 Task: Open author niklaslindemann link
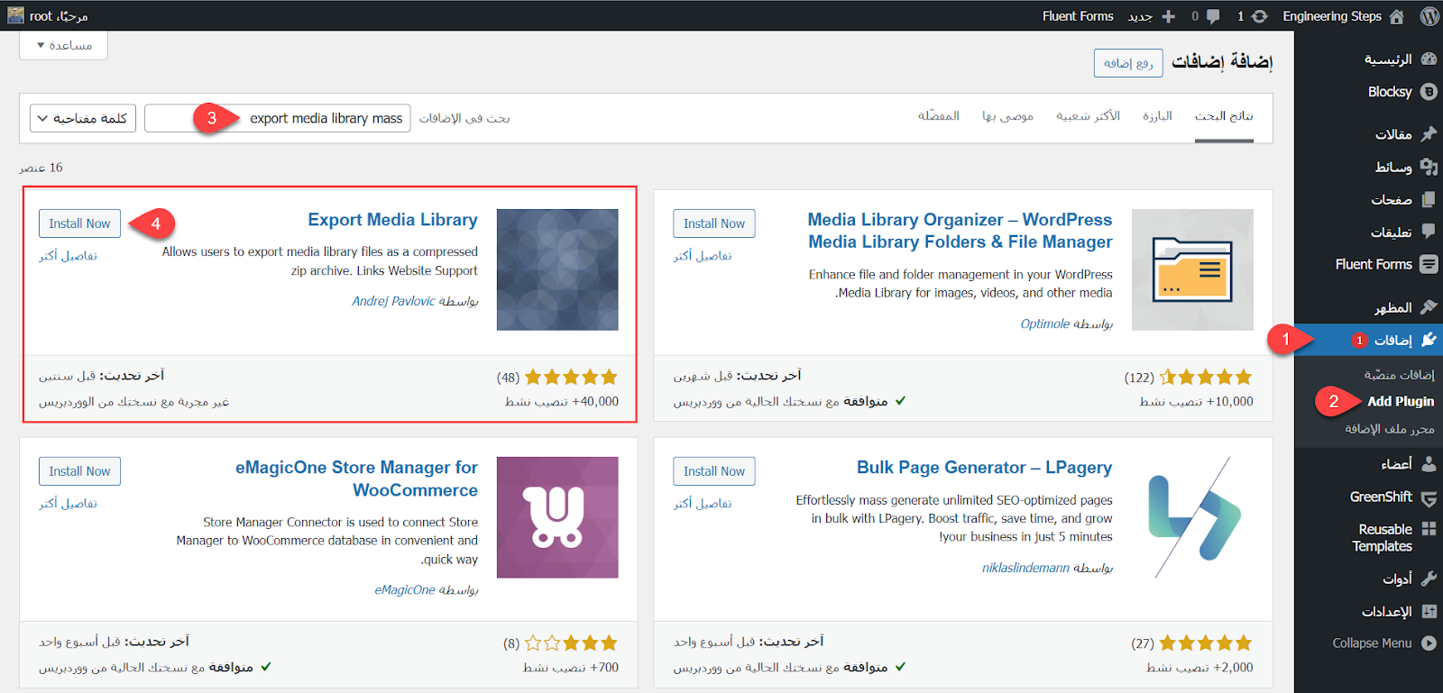click(1025, 568)
